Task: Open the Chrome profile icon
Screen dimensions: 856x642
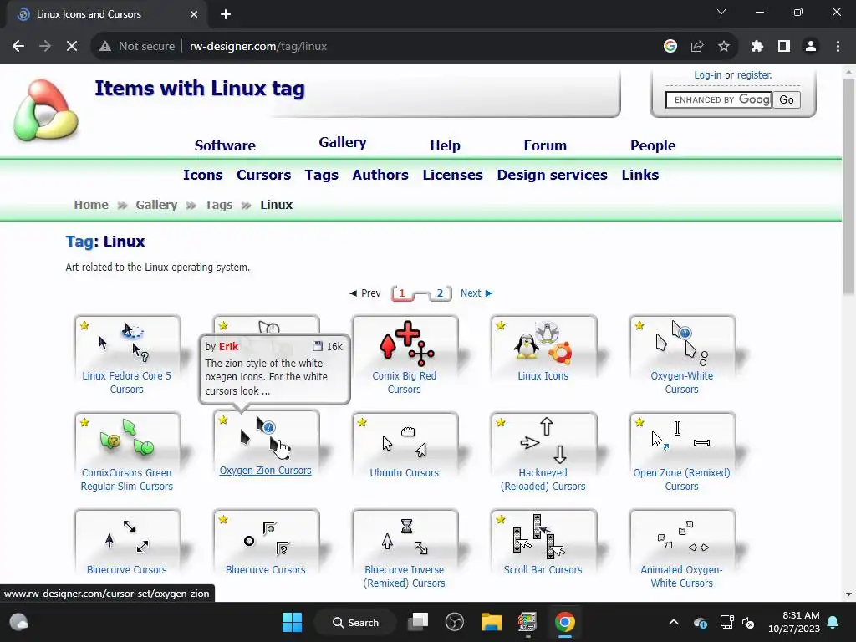Action: point(811,47)
